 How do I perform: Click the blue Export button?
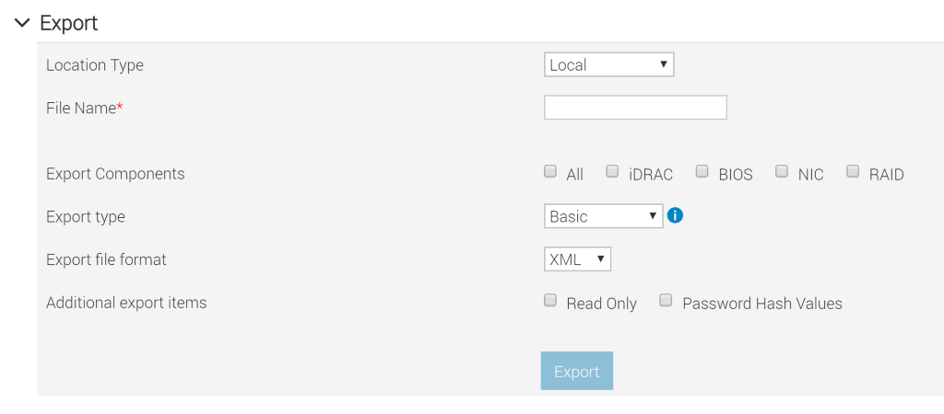[576, 372]
